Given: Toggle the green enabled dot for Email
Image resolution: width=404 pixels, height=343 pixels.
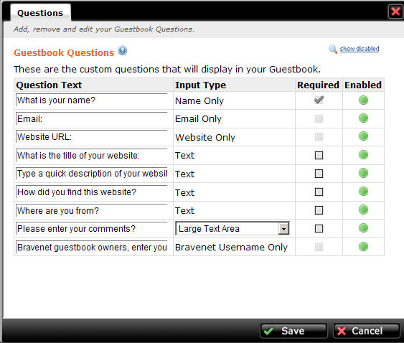Looking at the screenshot, I should [363, 118].
